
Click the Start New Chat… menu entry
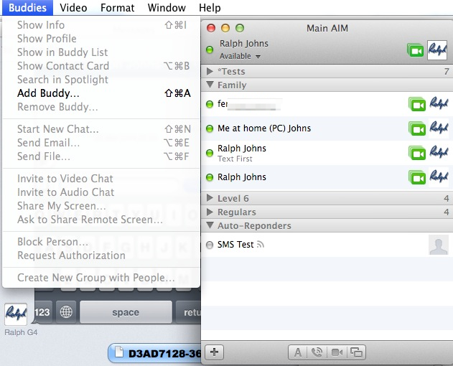coord(101,129)
